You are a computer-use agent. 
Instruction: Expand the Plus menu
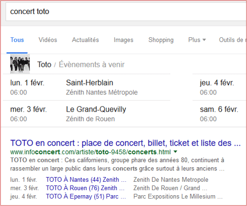[197, 40]
